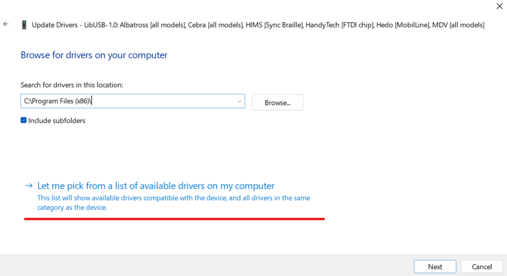
Task: Click the red underline below the link description
Action: (x=174, y=219)
